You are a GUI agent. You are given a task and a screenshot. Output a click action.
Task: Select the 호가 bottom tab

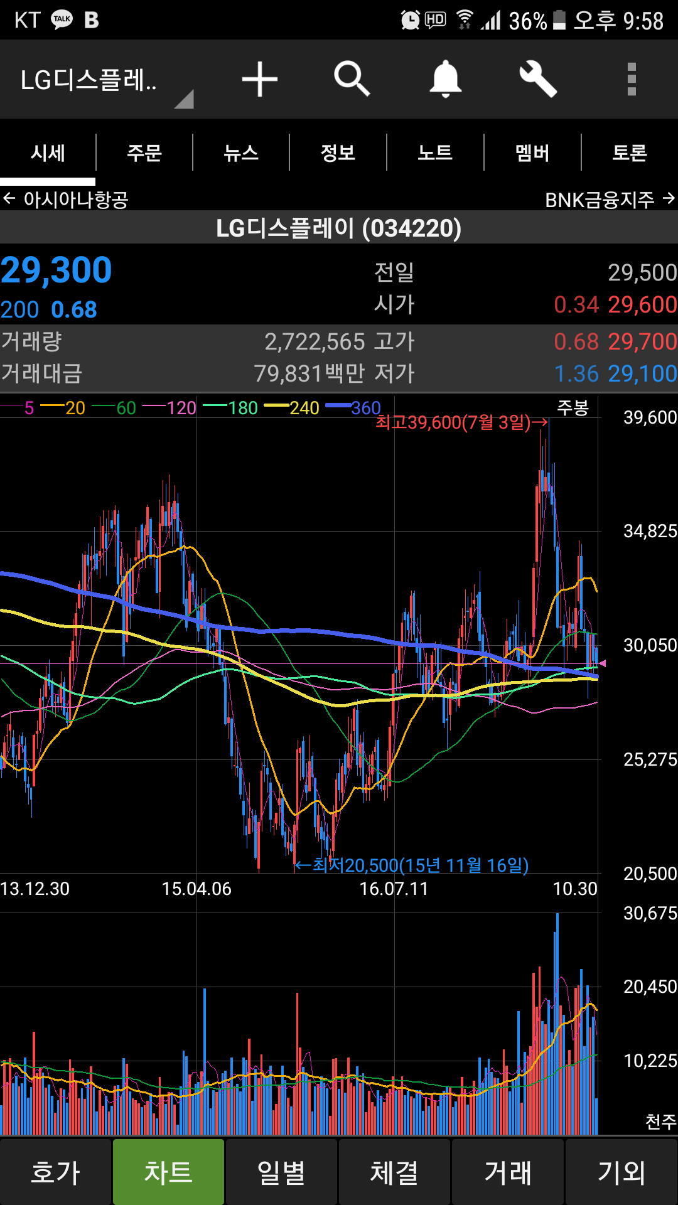tap(56, 1172)
